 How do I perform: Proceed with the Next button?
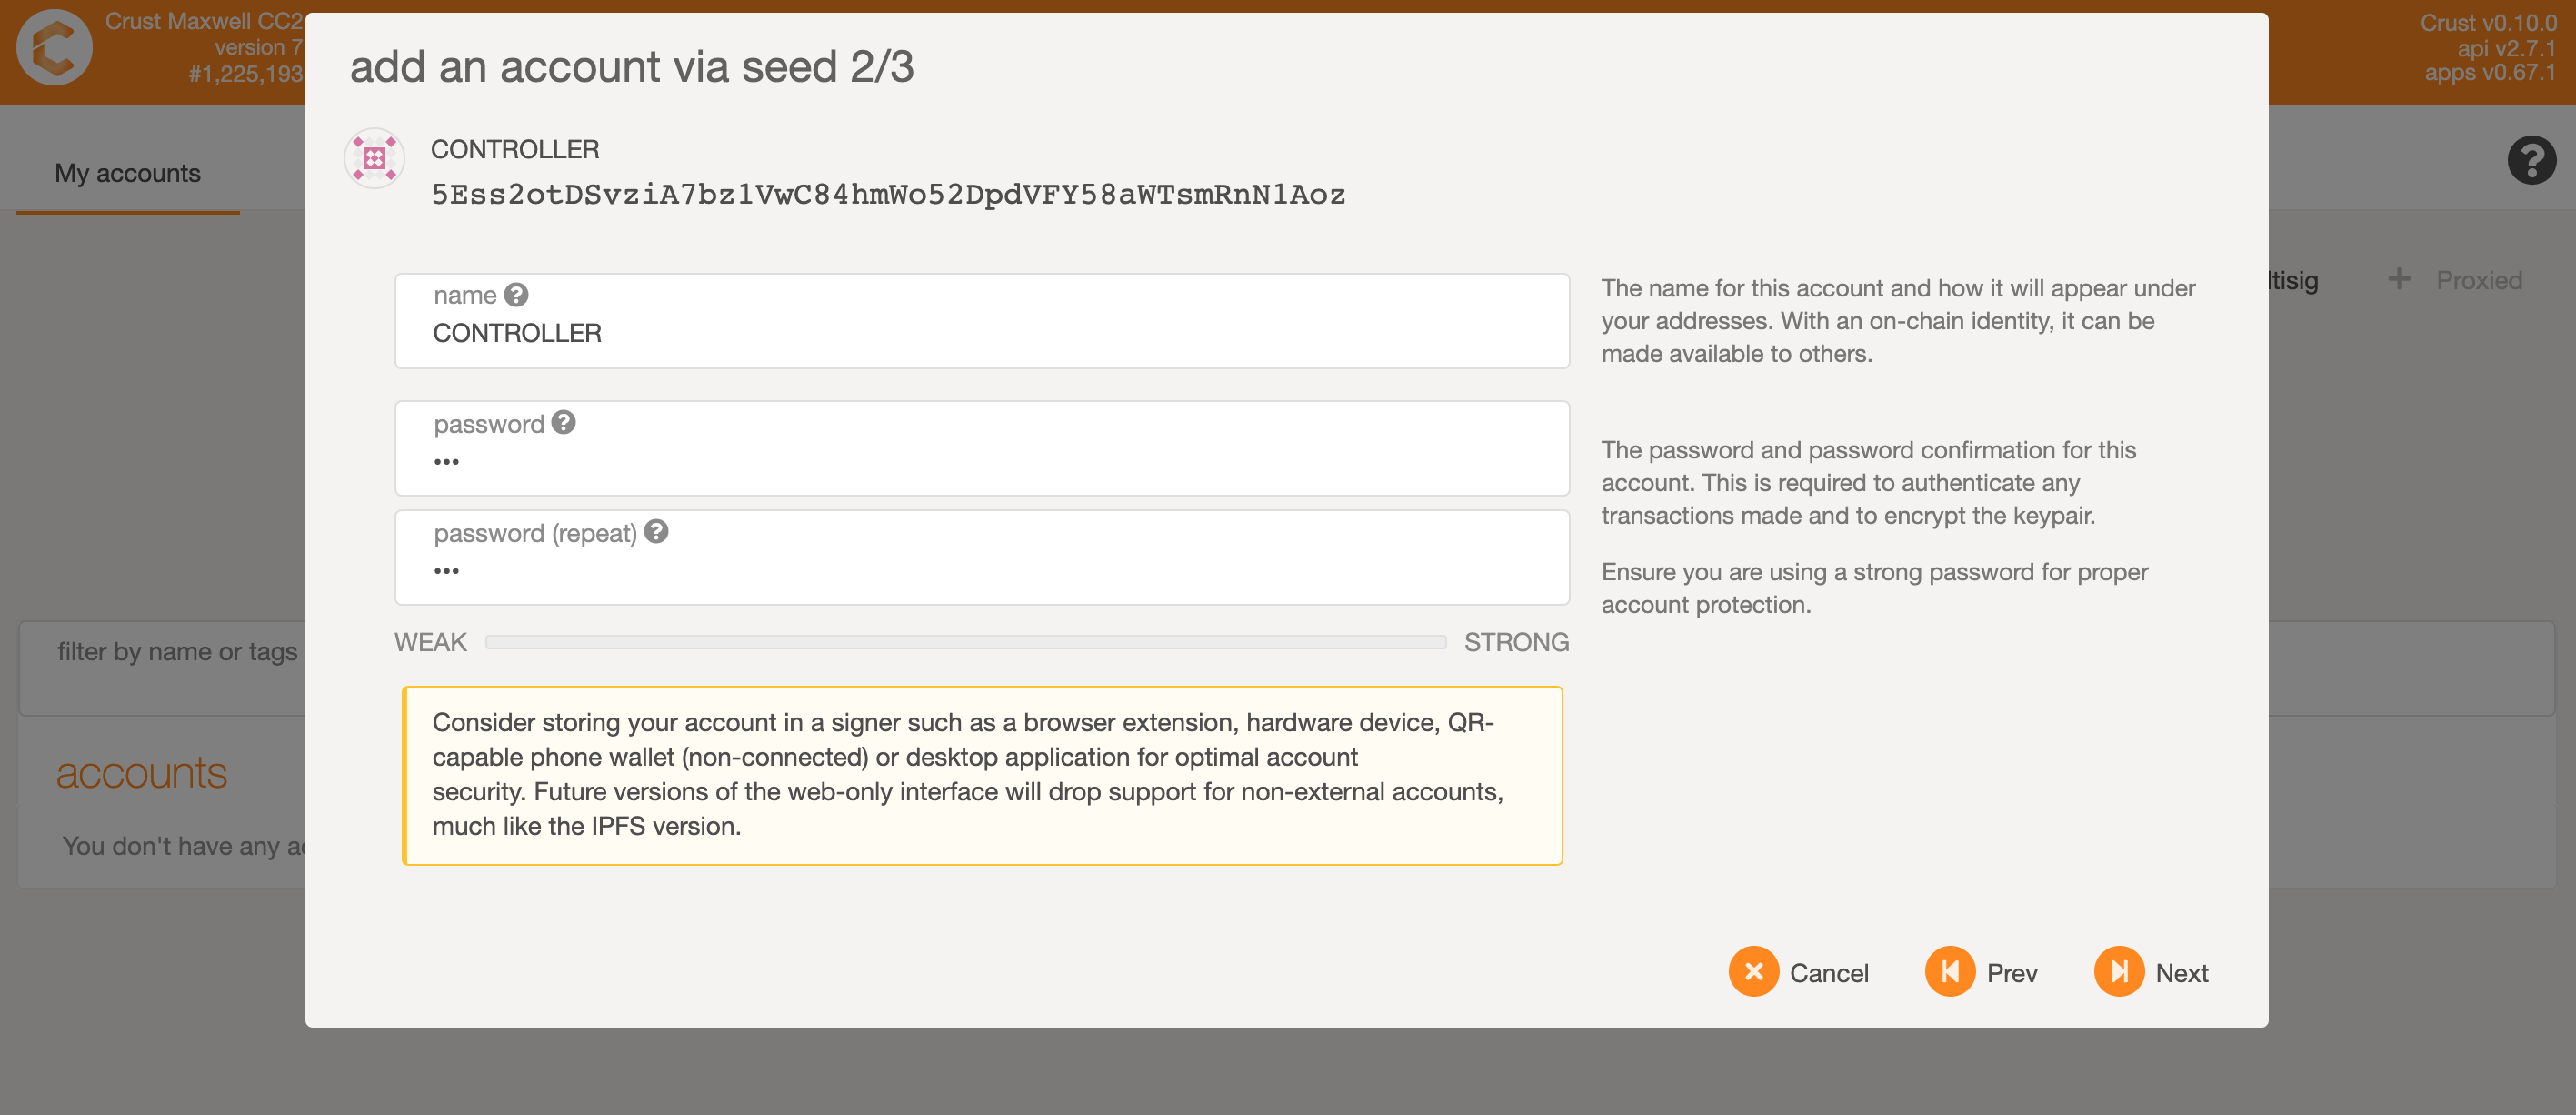coord(2152,972)
